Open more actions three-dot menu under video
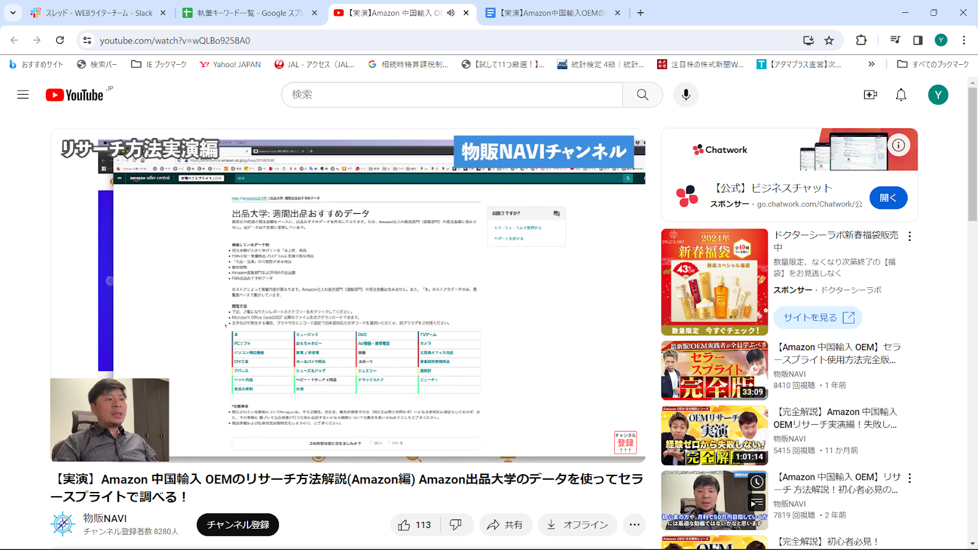The height and width of the screenshot is (550, 978). click(634, 525)
